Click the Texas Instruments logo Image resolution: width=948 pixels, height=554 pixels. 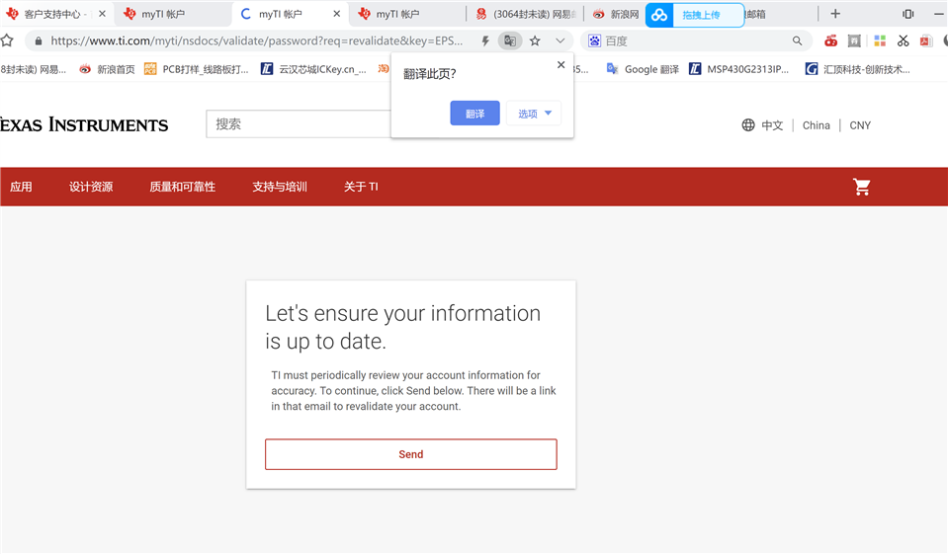point(84,125)
